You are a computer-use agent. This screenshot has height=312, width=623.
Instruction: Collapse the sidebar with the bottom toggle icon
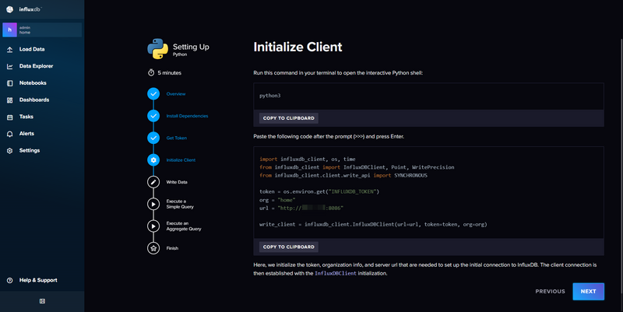(42, 301)
